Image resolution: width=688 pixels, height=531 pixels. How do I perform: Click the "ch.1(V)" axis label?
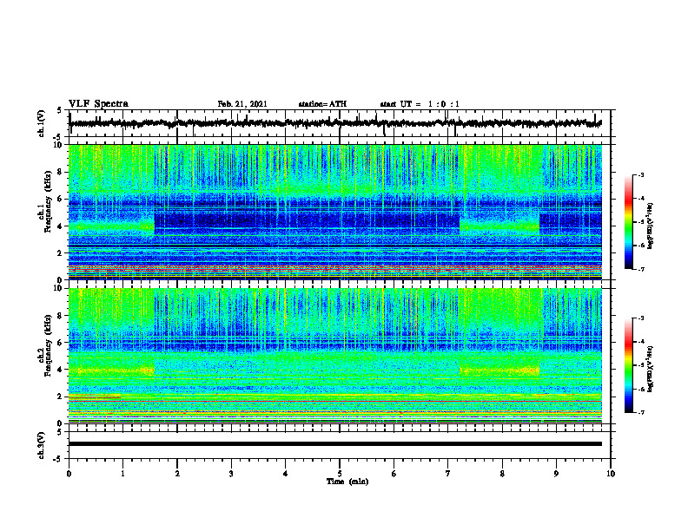[x=42, y=123]
